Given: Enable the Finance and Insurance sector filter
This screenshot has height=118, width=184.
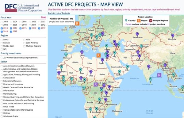Looking at the screenshot, I should [2, 84].
